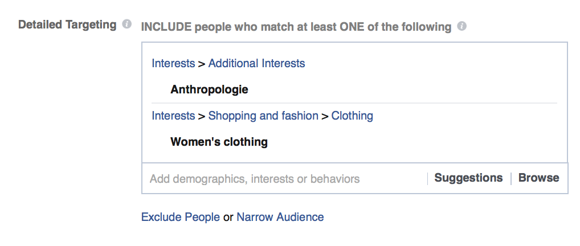Click the Detailed Targeting label text
The width and height of the screenshot is (580, 246).
(67, 25)
